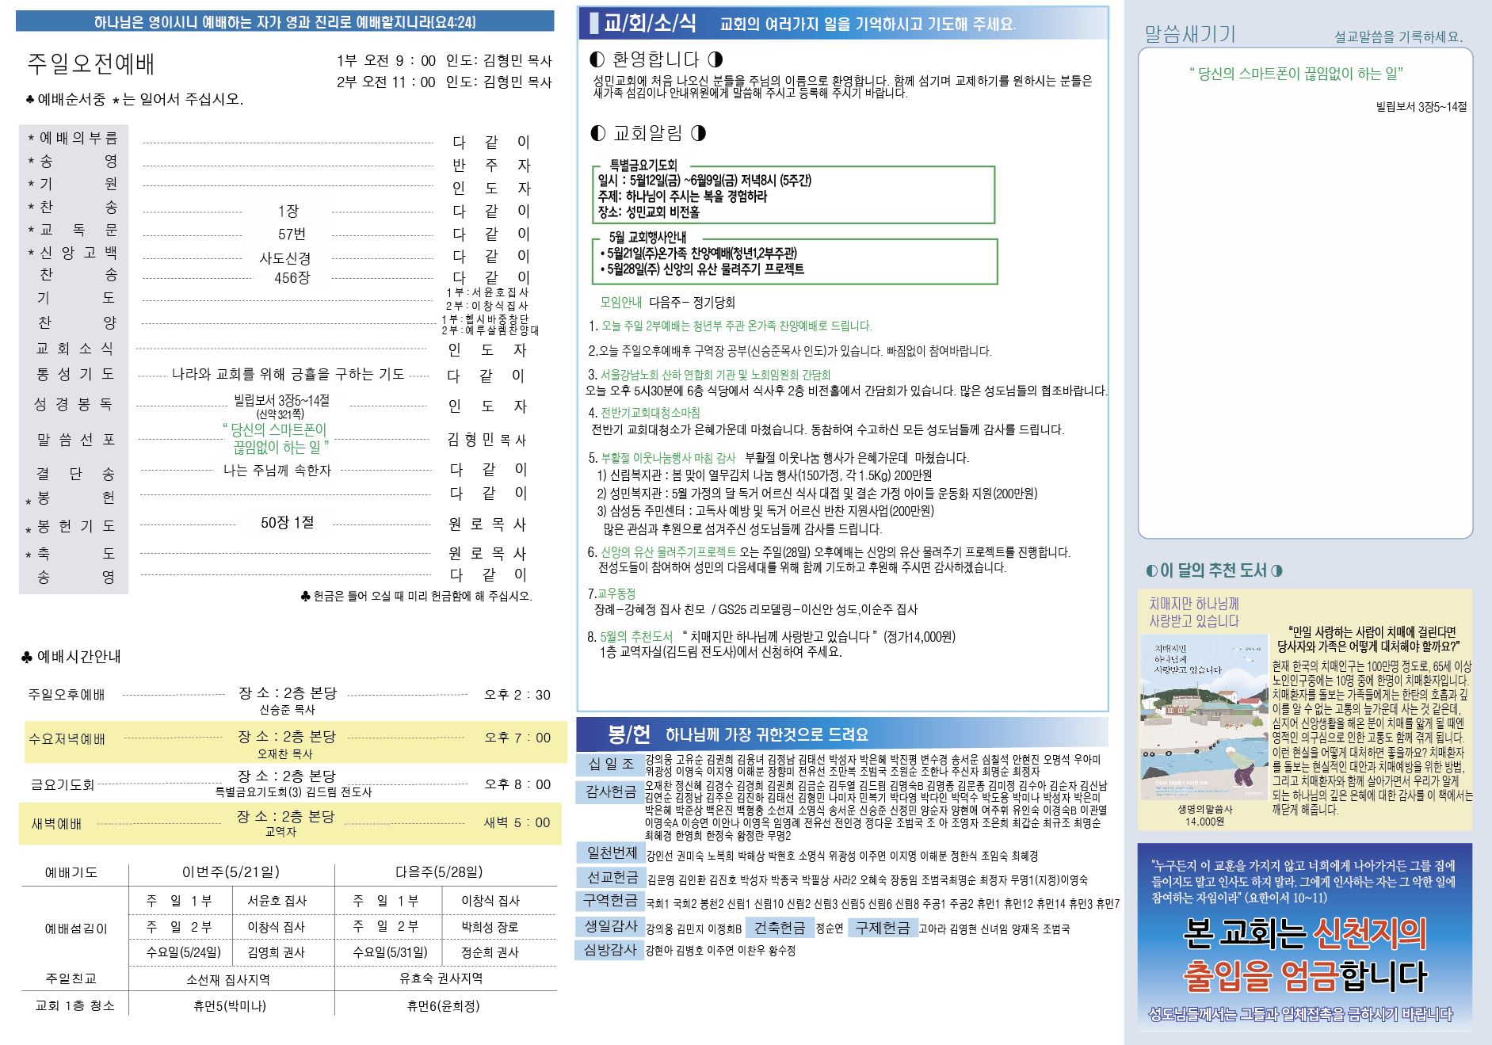
Task: Select the 봉/헌 section header
Action: 629,734
